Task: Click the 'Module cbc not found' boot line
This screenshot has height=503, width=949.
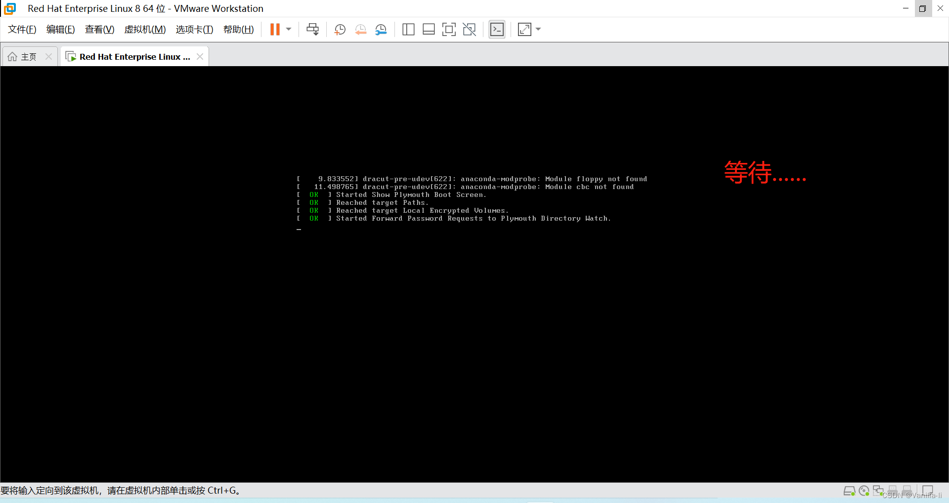Action: coord(465,187)
